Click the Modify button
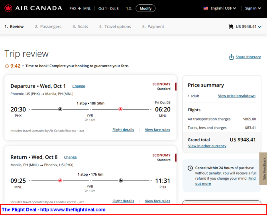267x215 pixels. tap(145, 8)
